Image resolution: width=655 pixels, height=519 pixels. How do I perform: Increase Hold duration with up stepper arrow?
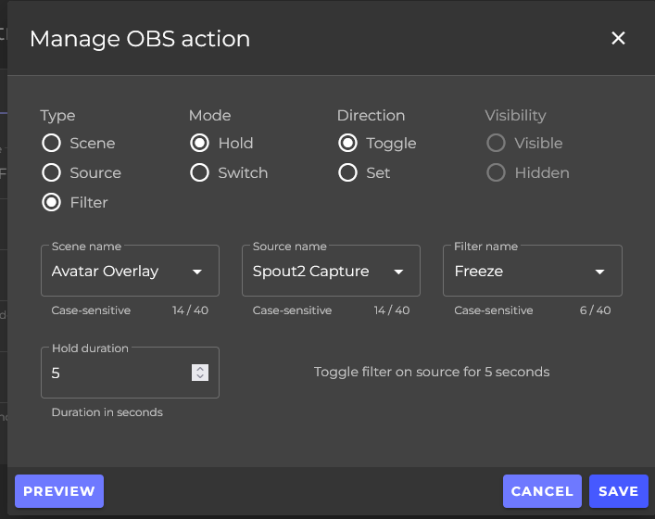coord(199,369)
